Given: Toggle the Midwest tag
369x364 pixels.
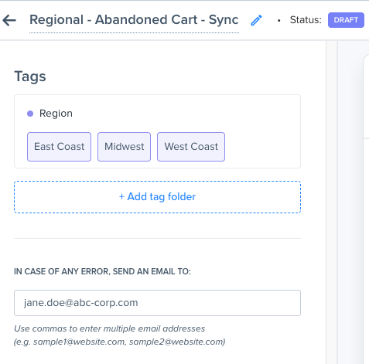Looking at the screenshot, I should (124, 147).
